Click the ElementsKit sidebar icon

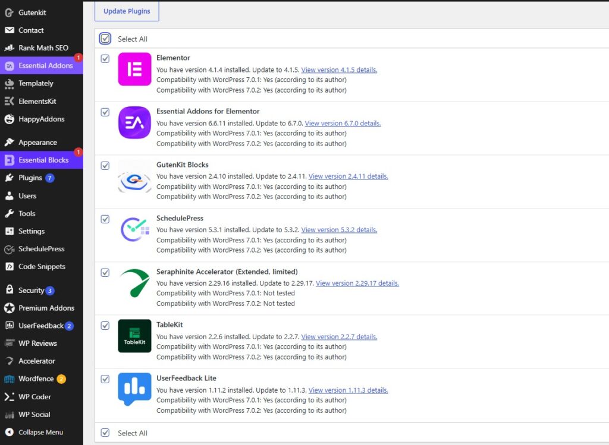click(x=10, y=101)
